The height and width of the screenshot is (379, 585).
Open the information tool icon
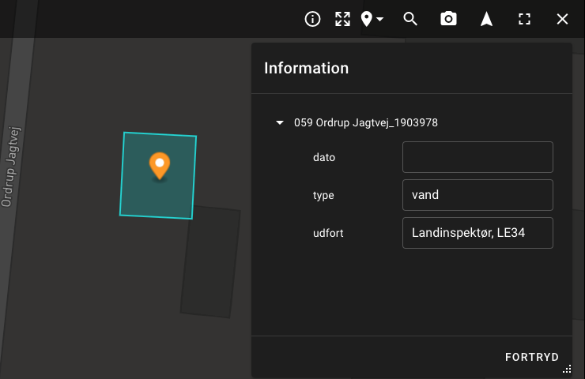[312, 19]
